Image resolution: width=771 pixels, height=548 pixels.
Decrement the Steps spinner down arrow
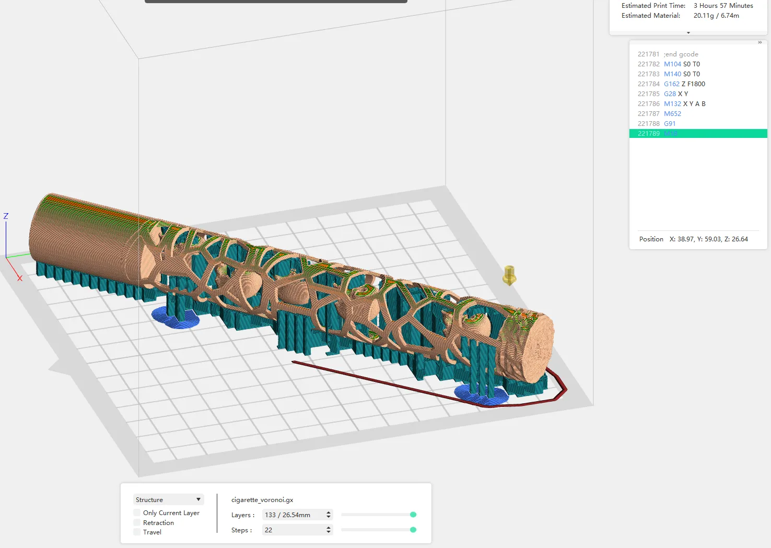(328, 532)
